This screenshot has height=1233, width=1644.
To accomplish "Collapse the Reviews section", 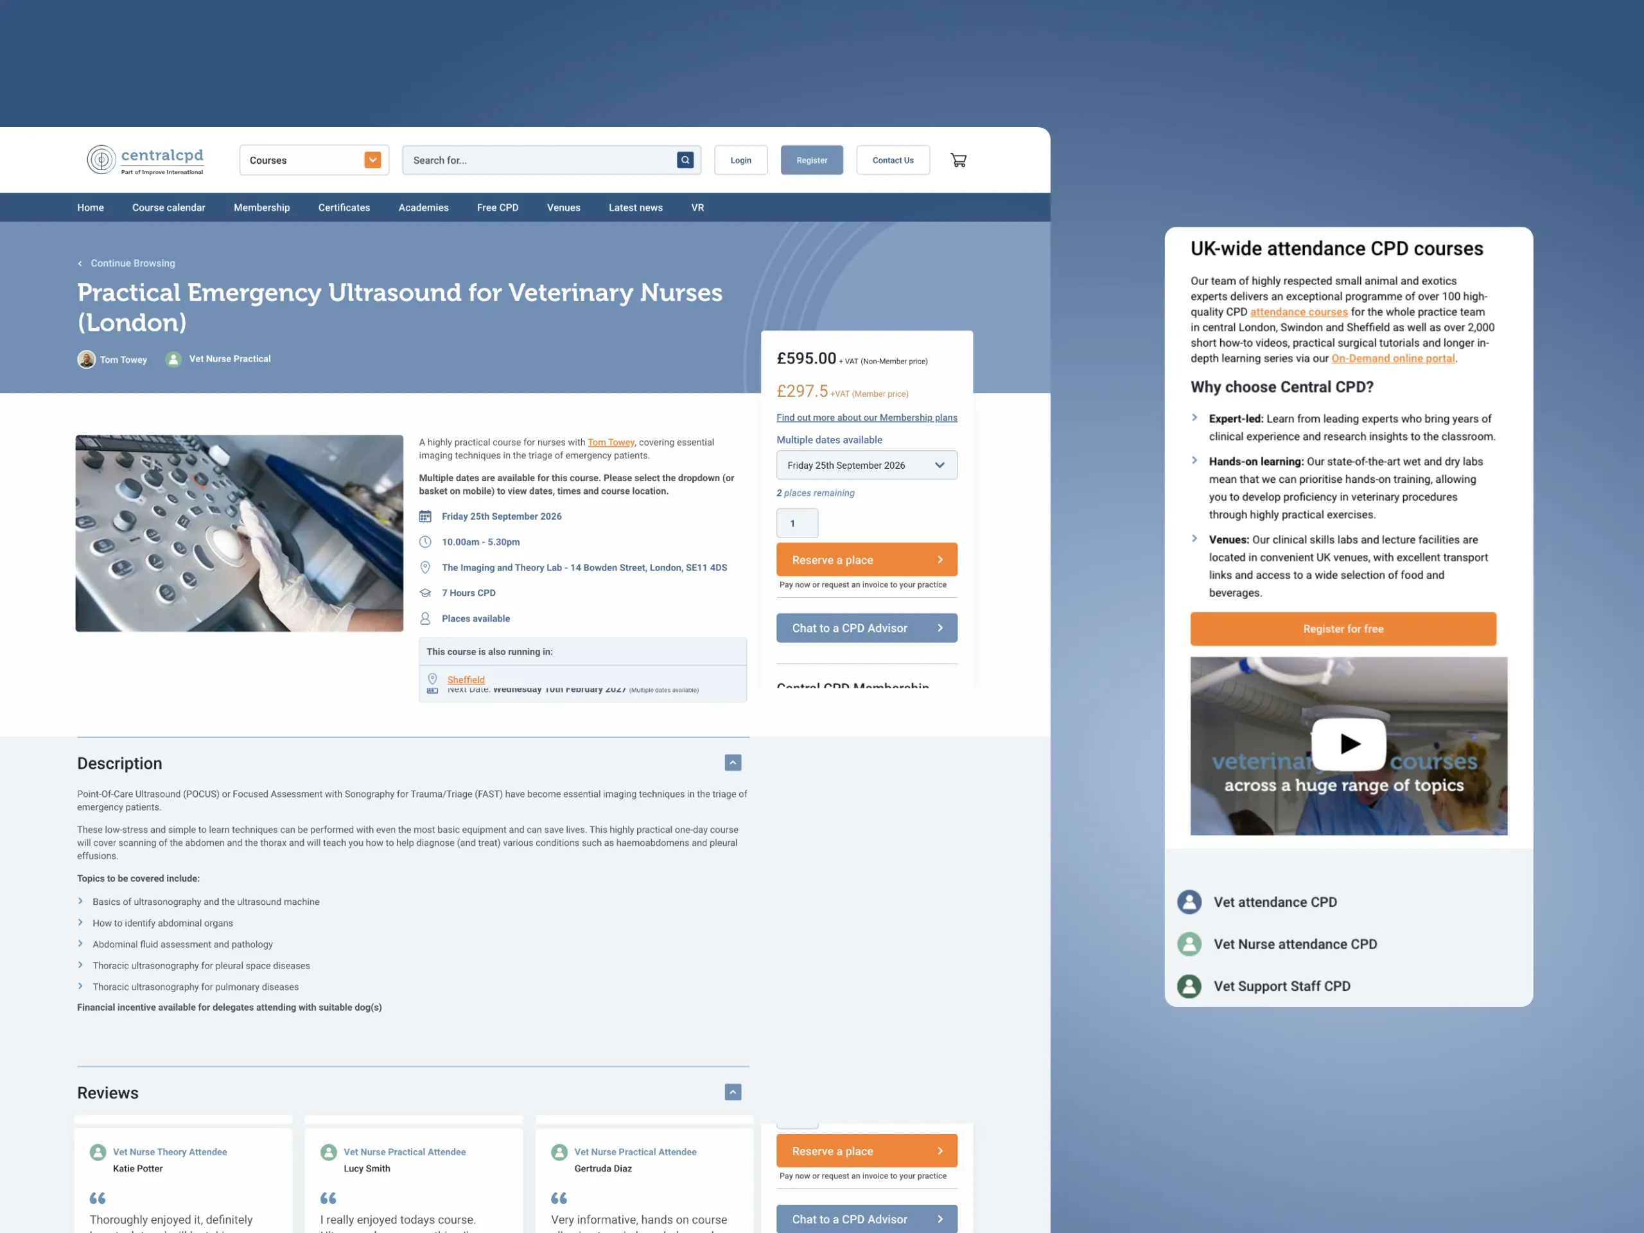I will (733, 1092).
